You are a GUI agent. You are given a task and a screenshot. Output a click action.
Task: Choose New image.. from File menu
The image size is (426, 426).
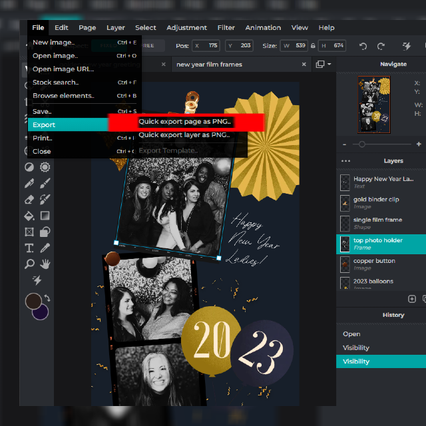tap(85, 43)
